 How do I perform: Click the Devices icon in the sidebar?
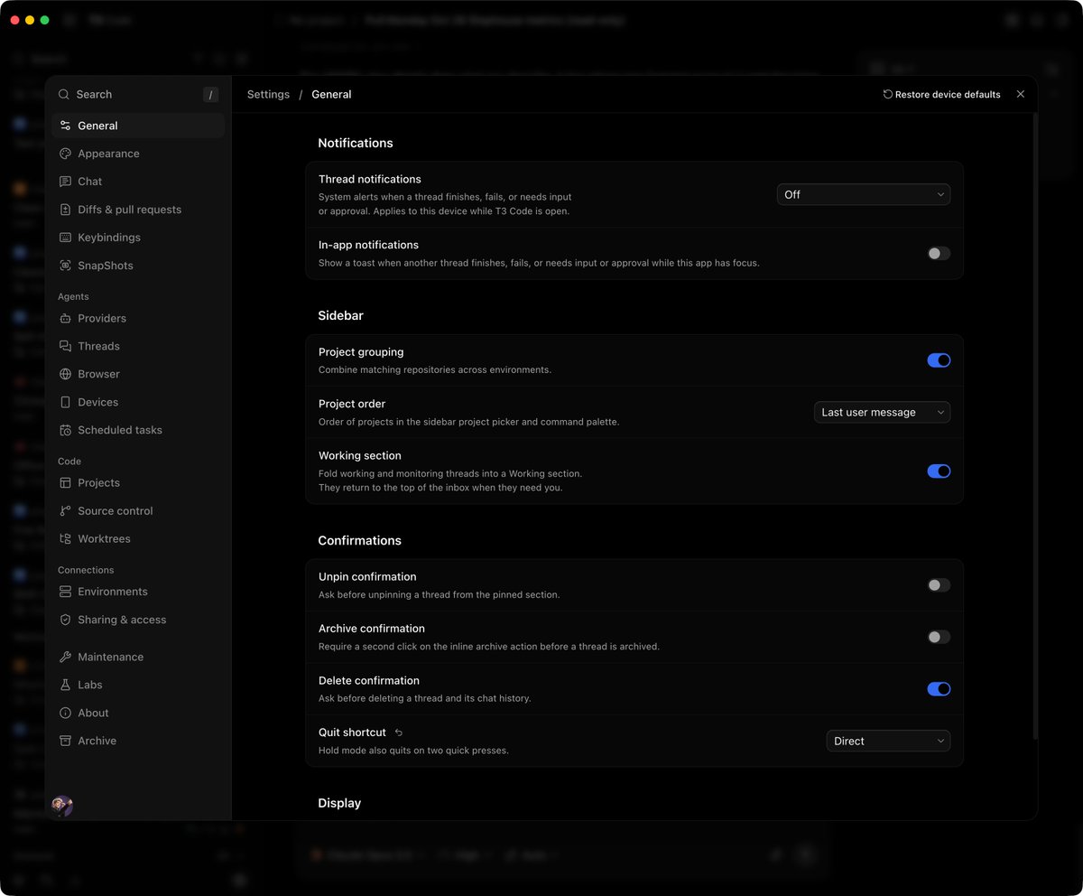pyautogui.click(x=65, y=402)
